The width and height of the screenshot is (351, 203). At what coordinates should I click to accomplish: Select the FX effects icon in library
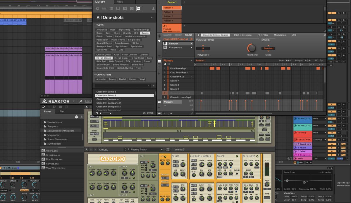(x=125, y=9)
